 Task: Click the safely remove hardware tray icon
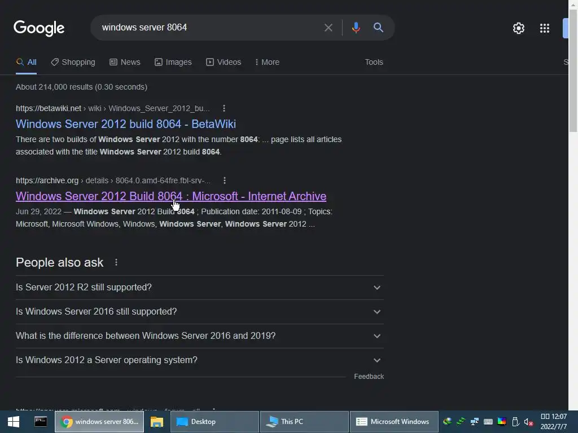point(515,422)
